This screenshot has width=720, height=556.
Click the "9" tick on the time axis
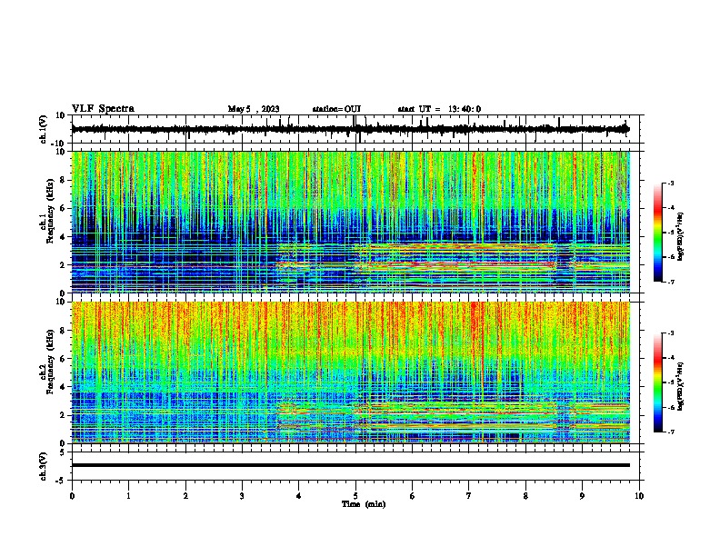tap(582, 496)
